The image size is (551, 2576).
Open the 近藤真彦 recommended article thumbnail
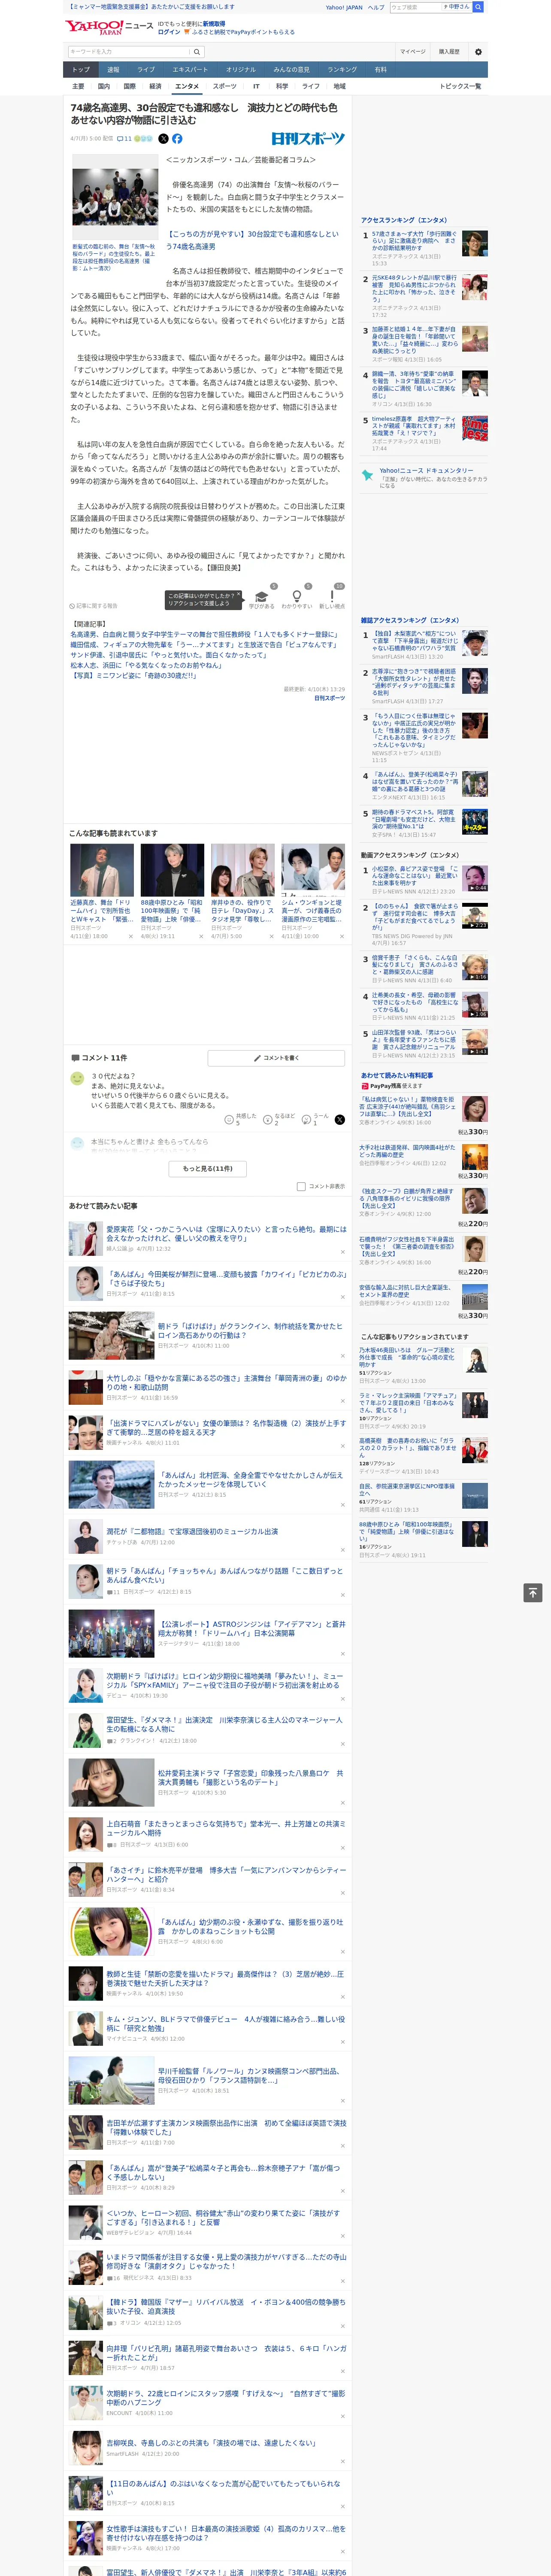click(x=102, y=870)
